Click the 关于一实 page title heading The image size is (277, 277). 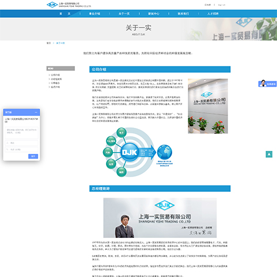pyautogui.click(x=138, y=28)
